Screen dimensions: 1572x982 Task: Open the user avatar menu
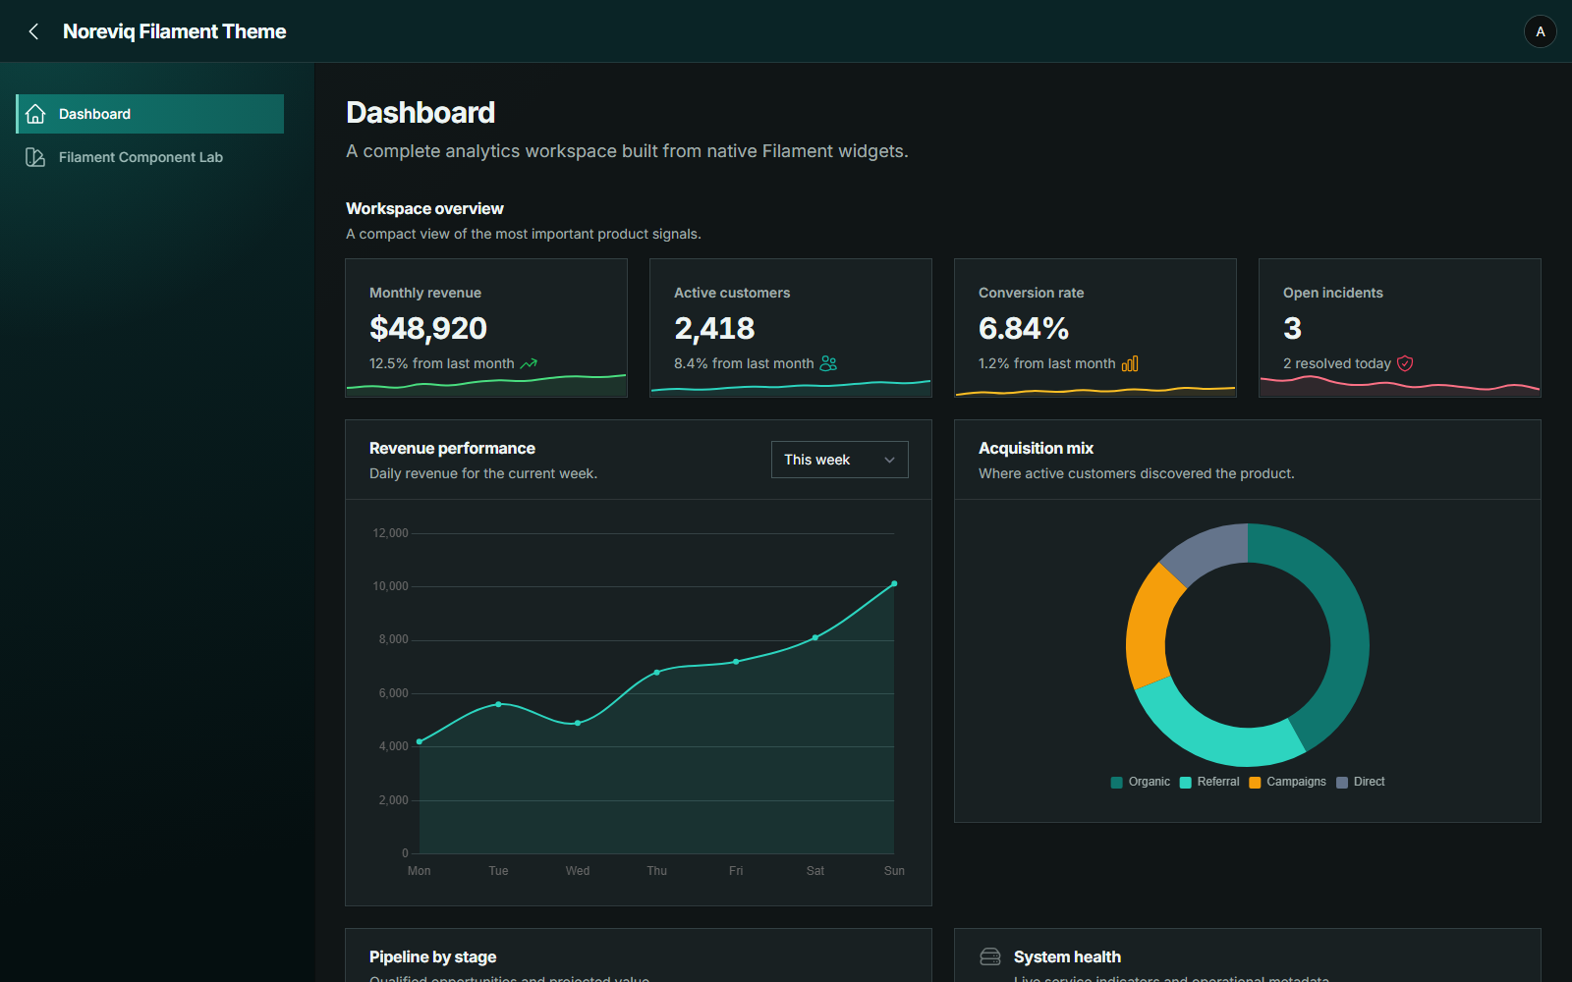coord(1540,31)
